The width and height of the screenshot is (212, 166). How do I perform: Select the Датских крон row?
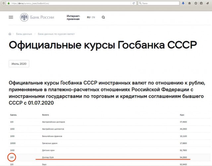tap(110, 150)
